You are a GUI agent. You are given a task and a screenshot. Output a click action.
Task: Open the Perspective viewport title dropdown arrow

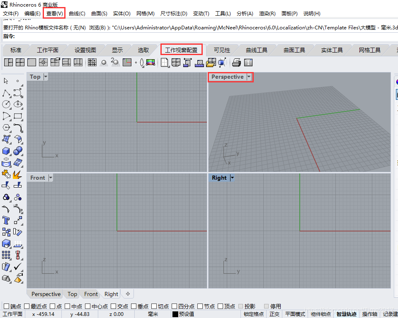click(249, 77)
